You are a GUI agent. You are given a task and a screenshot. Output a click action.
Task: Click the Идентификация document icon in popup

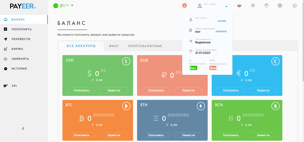(191, 30)
